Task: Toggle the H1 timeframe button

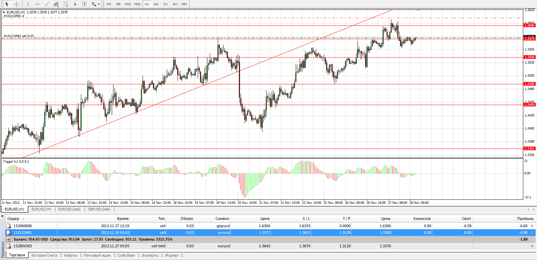Action: 147,4
